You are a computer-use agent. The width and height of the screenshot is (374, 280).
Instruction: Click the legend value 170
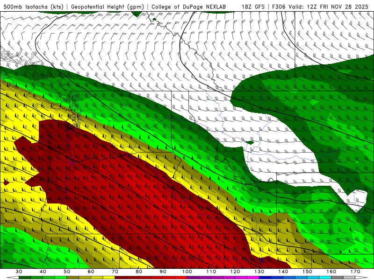(355, 272)
